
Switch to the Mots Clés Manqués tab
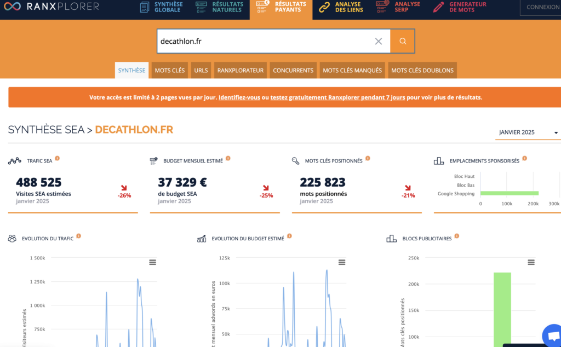[352, 70]
